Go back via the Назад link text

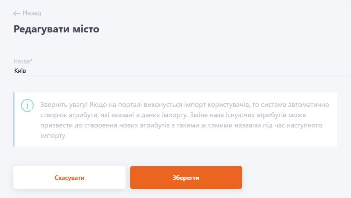point(32,13)
